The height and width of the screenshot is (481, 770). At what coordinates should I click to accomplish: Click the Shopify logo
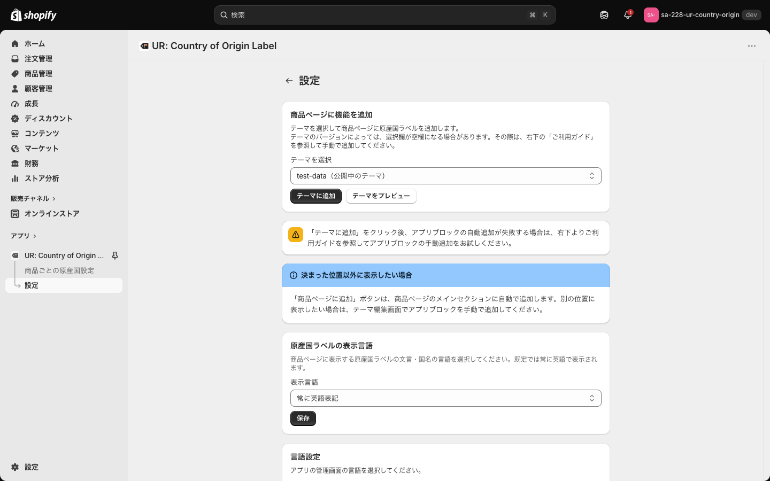34,15
